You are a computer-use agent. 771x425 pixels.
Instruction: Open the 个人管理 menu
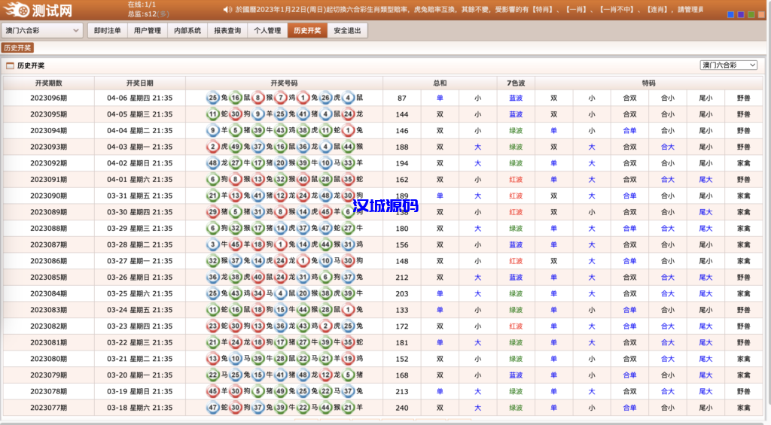267,30
